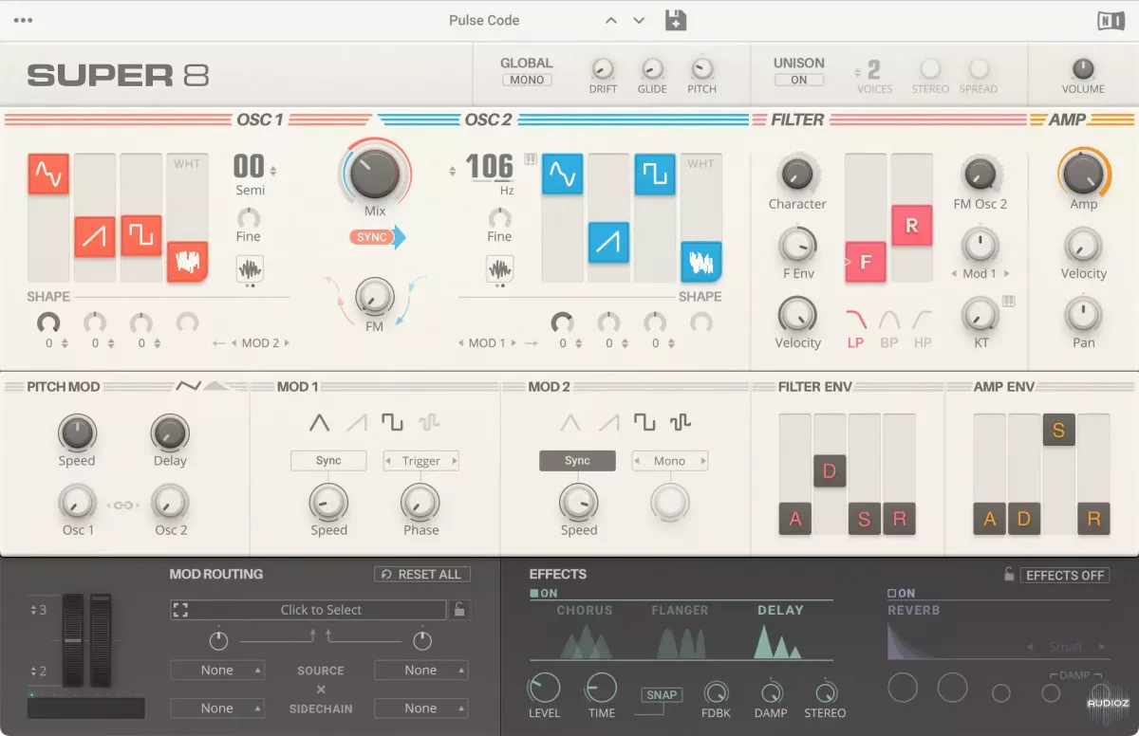Toggle the Unison ON switch
The width and height of the screenshot is (1139, 736).
tap(799, 81)
